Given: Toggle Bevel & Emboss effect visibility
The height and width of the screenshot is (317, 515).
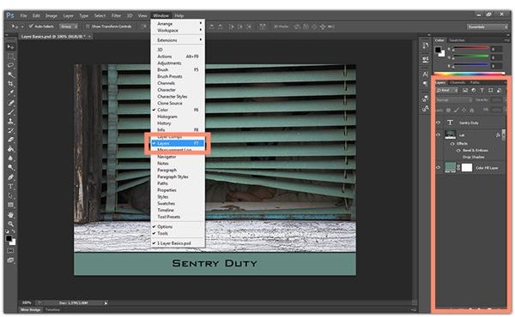Looking at the screenshot, I should coord(458,150).
